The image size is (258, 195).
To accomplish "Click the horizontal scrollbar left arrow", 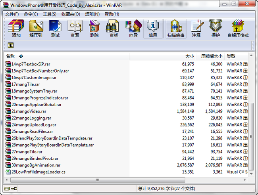I will coord(7,180).
